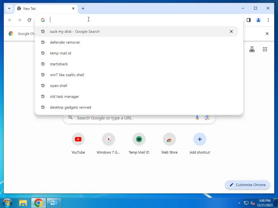The height and width of the screenshot is (208, 278).
Task: Open the Windows 7 G... shortcut
Action: [108, 144]
